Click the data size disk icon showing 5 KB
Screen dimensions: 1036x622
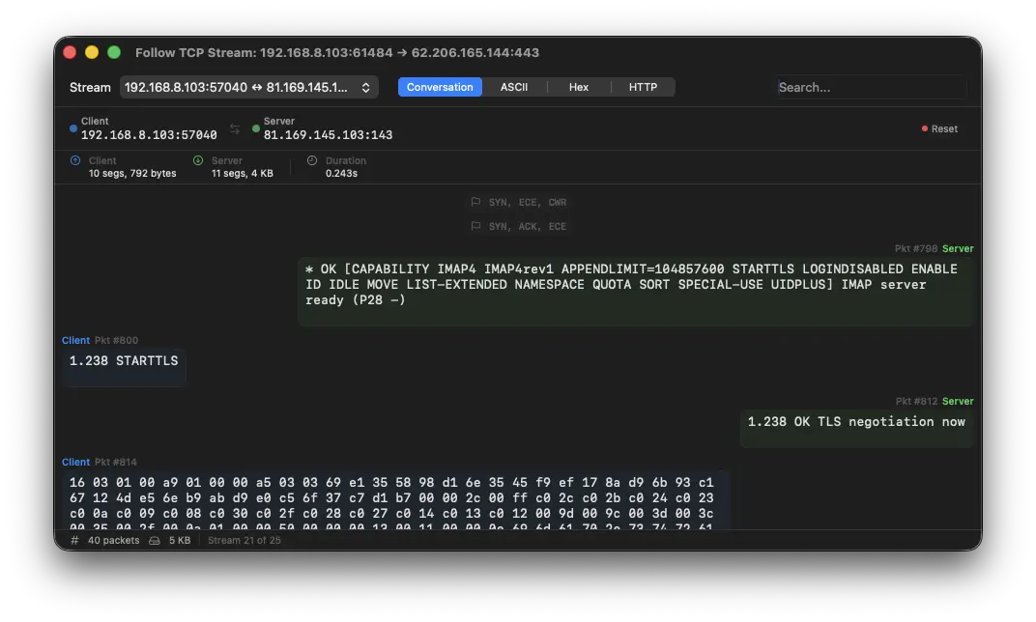[x=155, y=540]
